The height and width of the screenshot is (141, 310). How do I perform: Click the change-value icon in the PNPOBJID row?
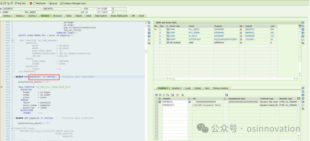tap(189, 102)
